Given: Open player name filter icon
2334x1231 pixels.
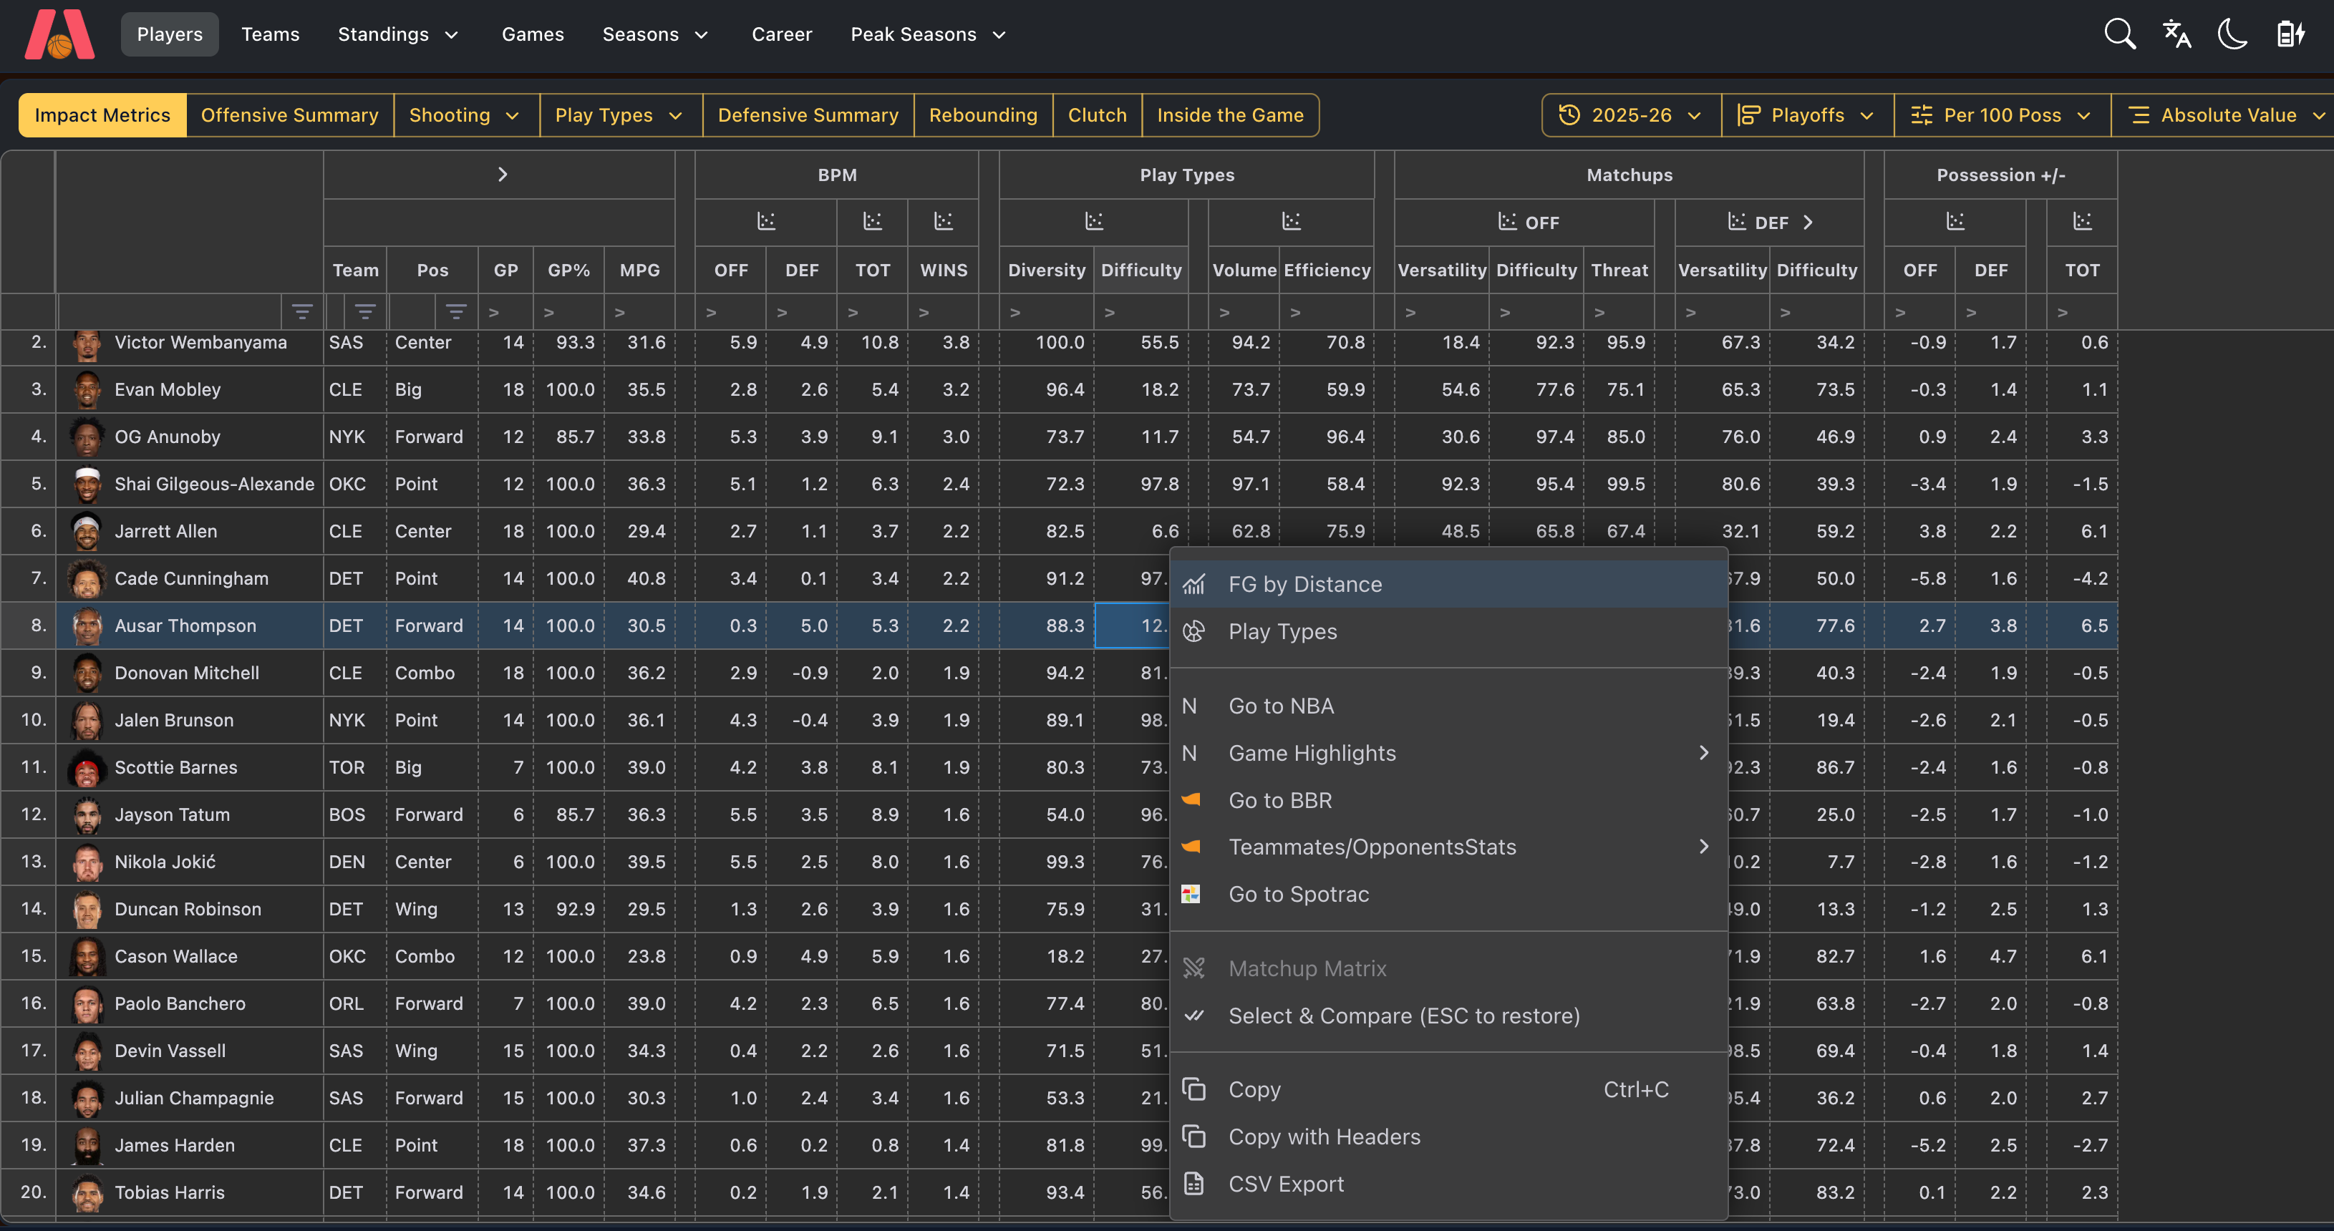Looking at the screenshot, I should (303, 311).
